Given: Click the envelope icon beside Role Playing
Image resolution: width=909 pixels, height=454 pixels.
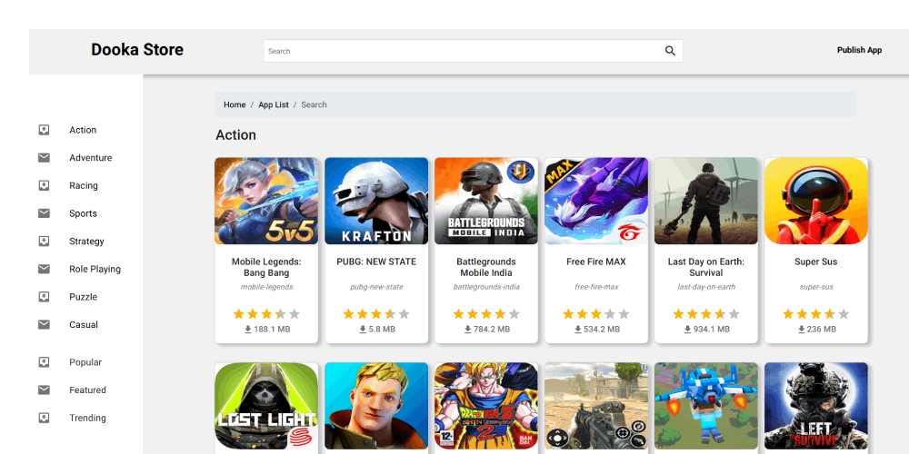Looking at the screenshot, I should [44, 269].
